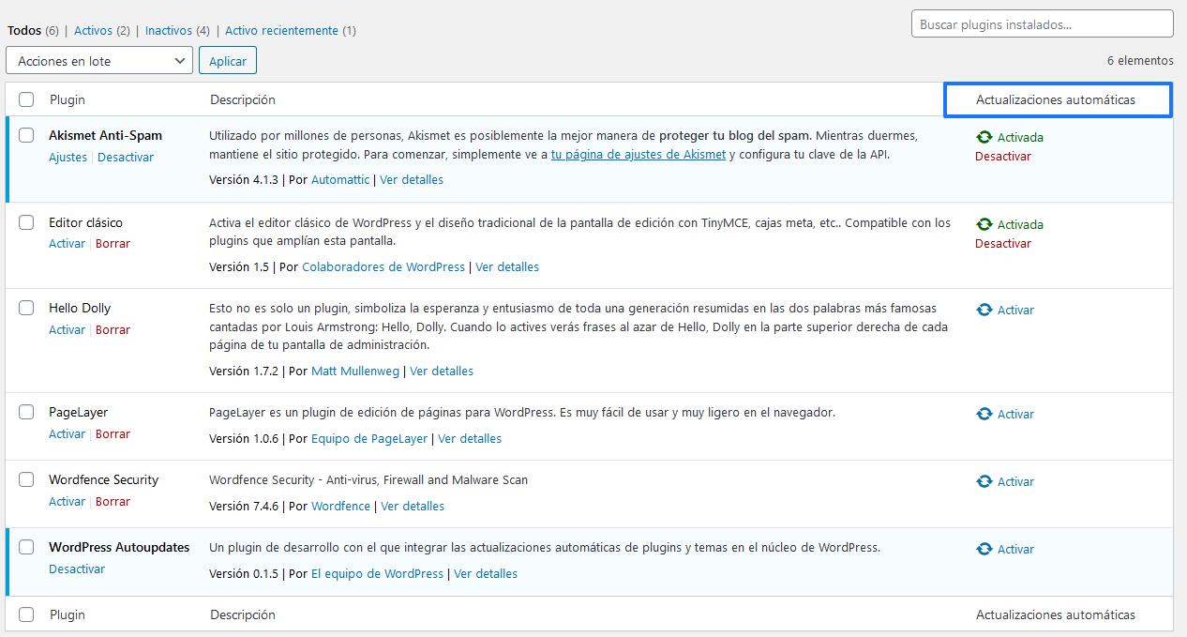Click the auto-update refresh icon for Akismet Anti-Spam

tap(984, 137)
